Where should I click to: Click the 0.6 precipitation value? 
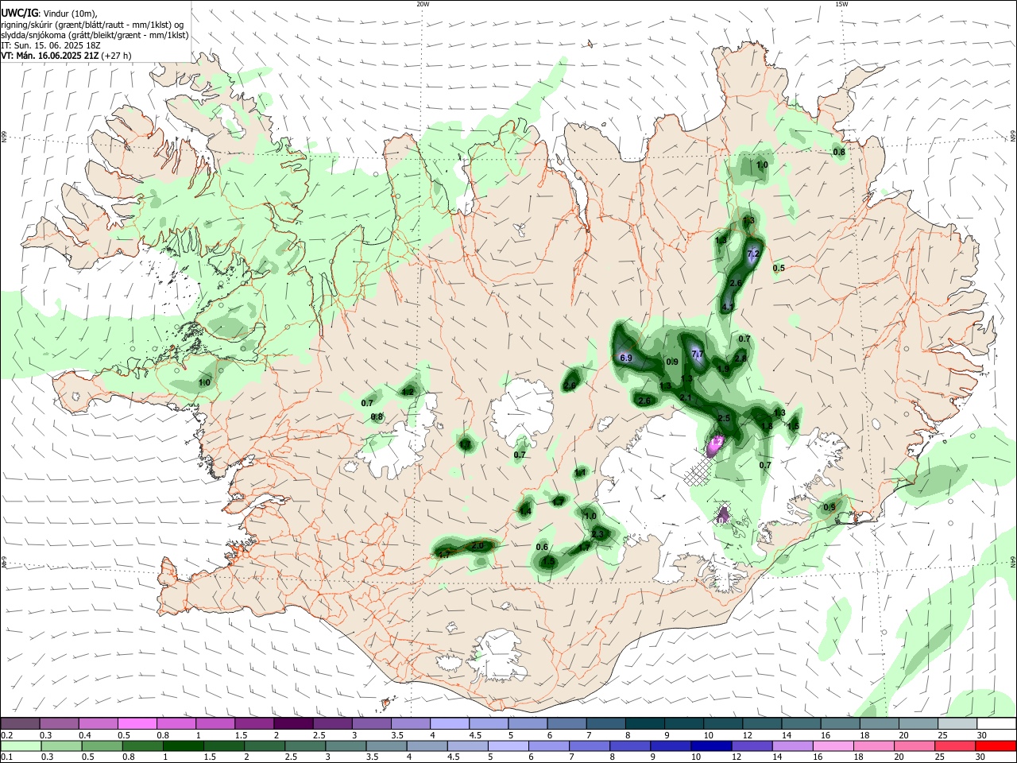[543, 547]
